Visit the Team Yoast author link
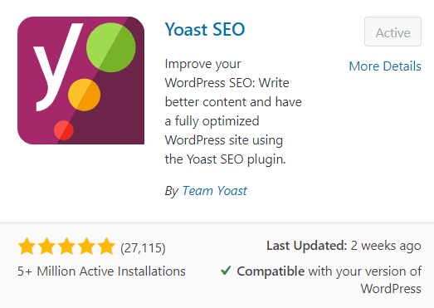Screen dimensions: 434x308 coord(214,191)
